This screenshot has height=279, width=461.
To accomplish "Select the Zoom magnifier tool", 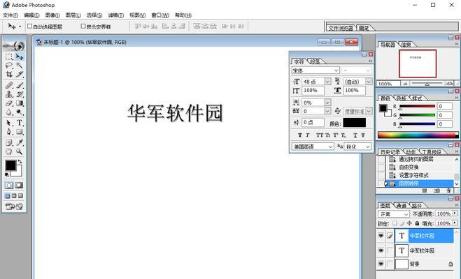I will (20, 151).
